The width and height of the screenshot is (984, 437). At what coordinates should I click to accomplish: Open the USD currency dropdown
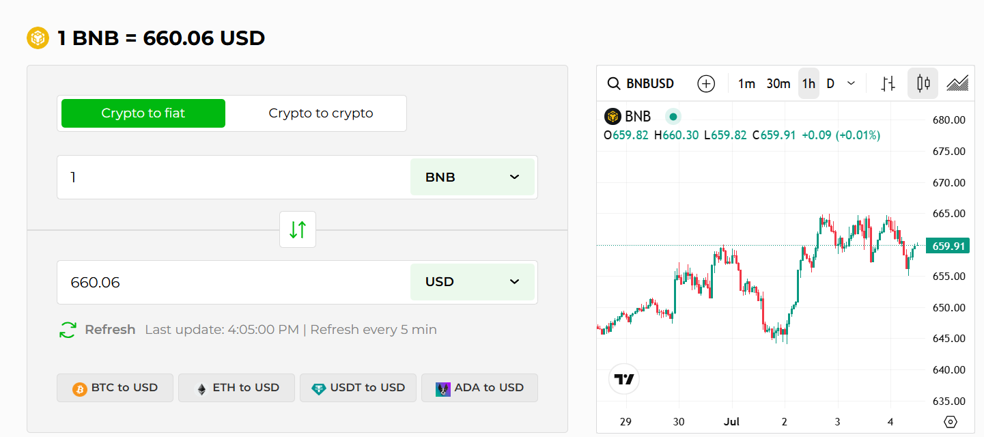tap(473, 281)
